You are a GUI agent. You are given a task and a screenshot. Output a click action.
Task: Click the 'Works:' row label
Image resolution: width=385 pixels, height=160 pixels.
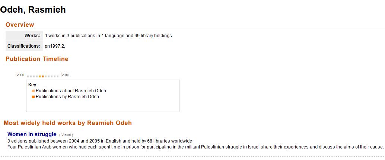coord(32,36)
